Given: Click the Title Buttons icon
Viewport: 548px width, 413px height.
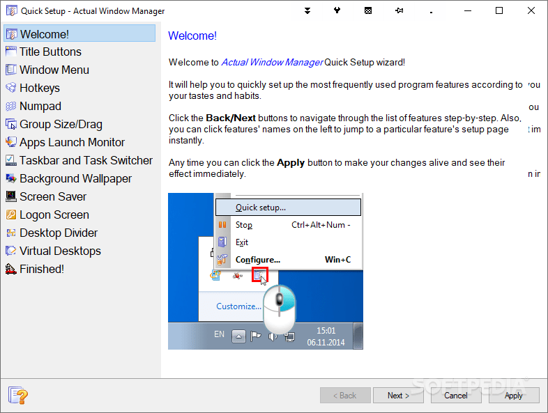Looking at the screenshot, I should pyautogui.click(x=11, y=52).
